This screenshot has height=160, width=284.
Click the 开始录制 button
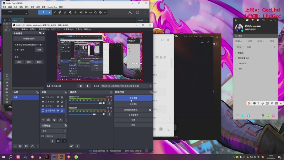click(133, 104)
